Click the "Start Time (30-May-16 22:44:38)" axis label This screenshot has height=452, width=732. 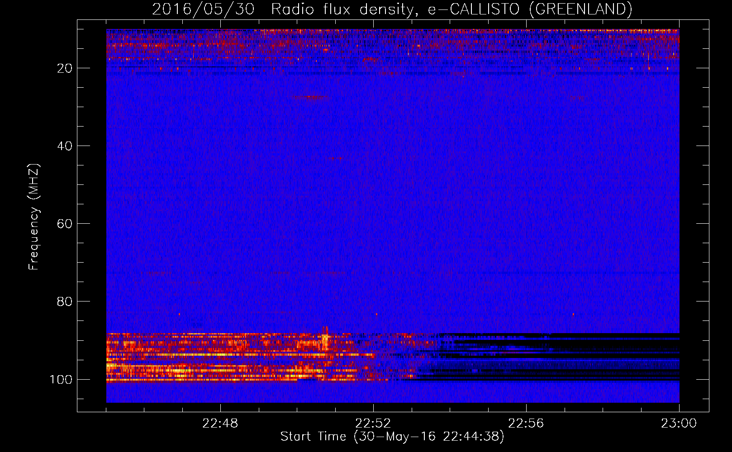[x=392, y=437]
